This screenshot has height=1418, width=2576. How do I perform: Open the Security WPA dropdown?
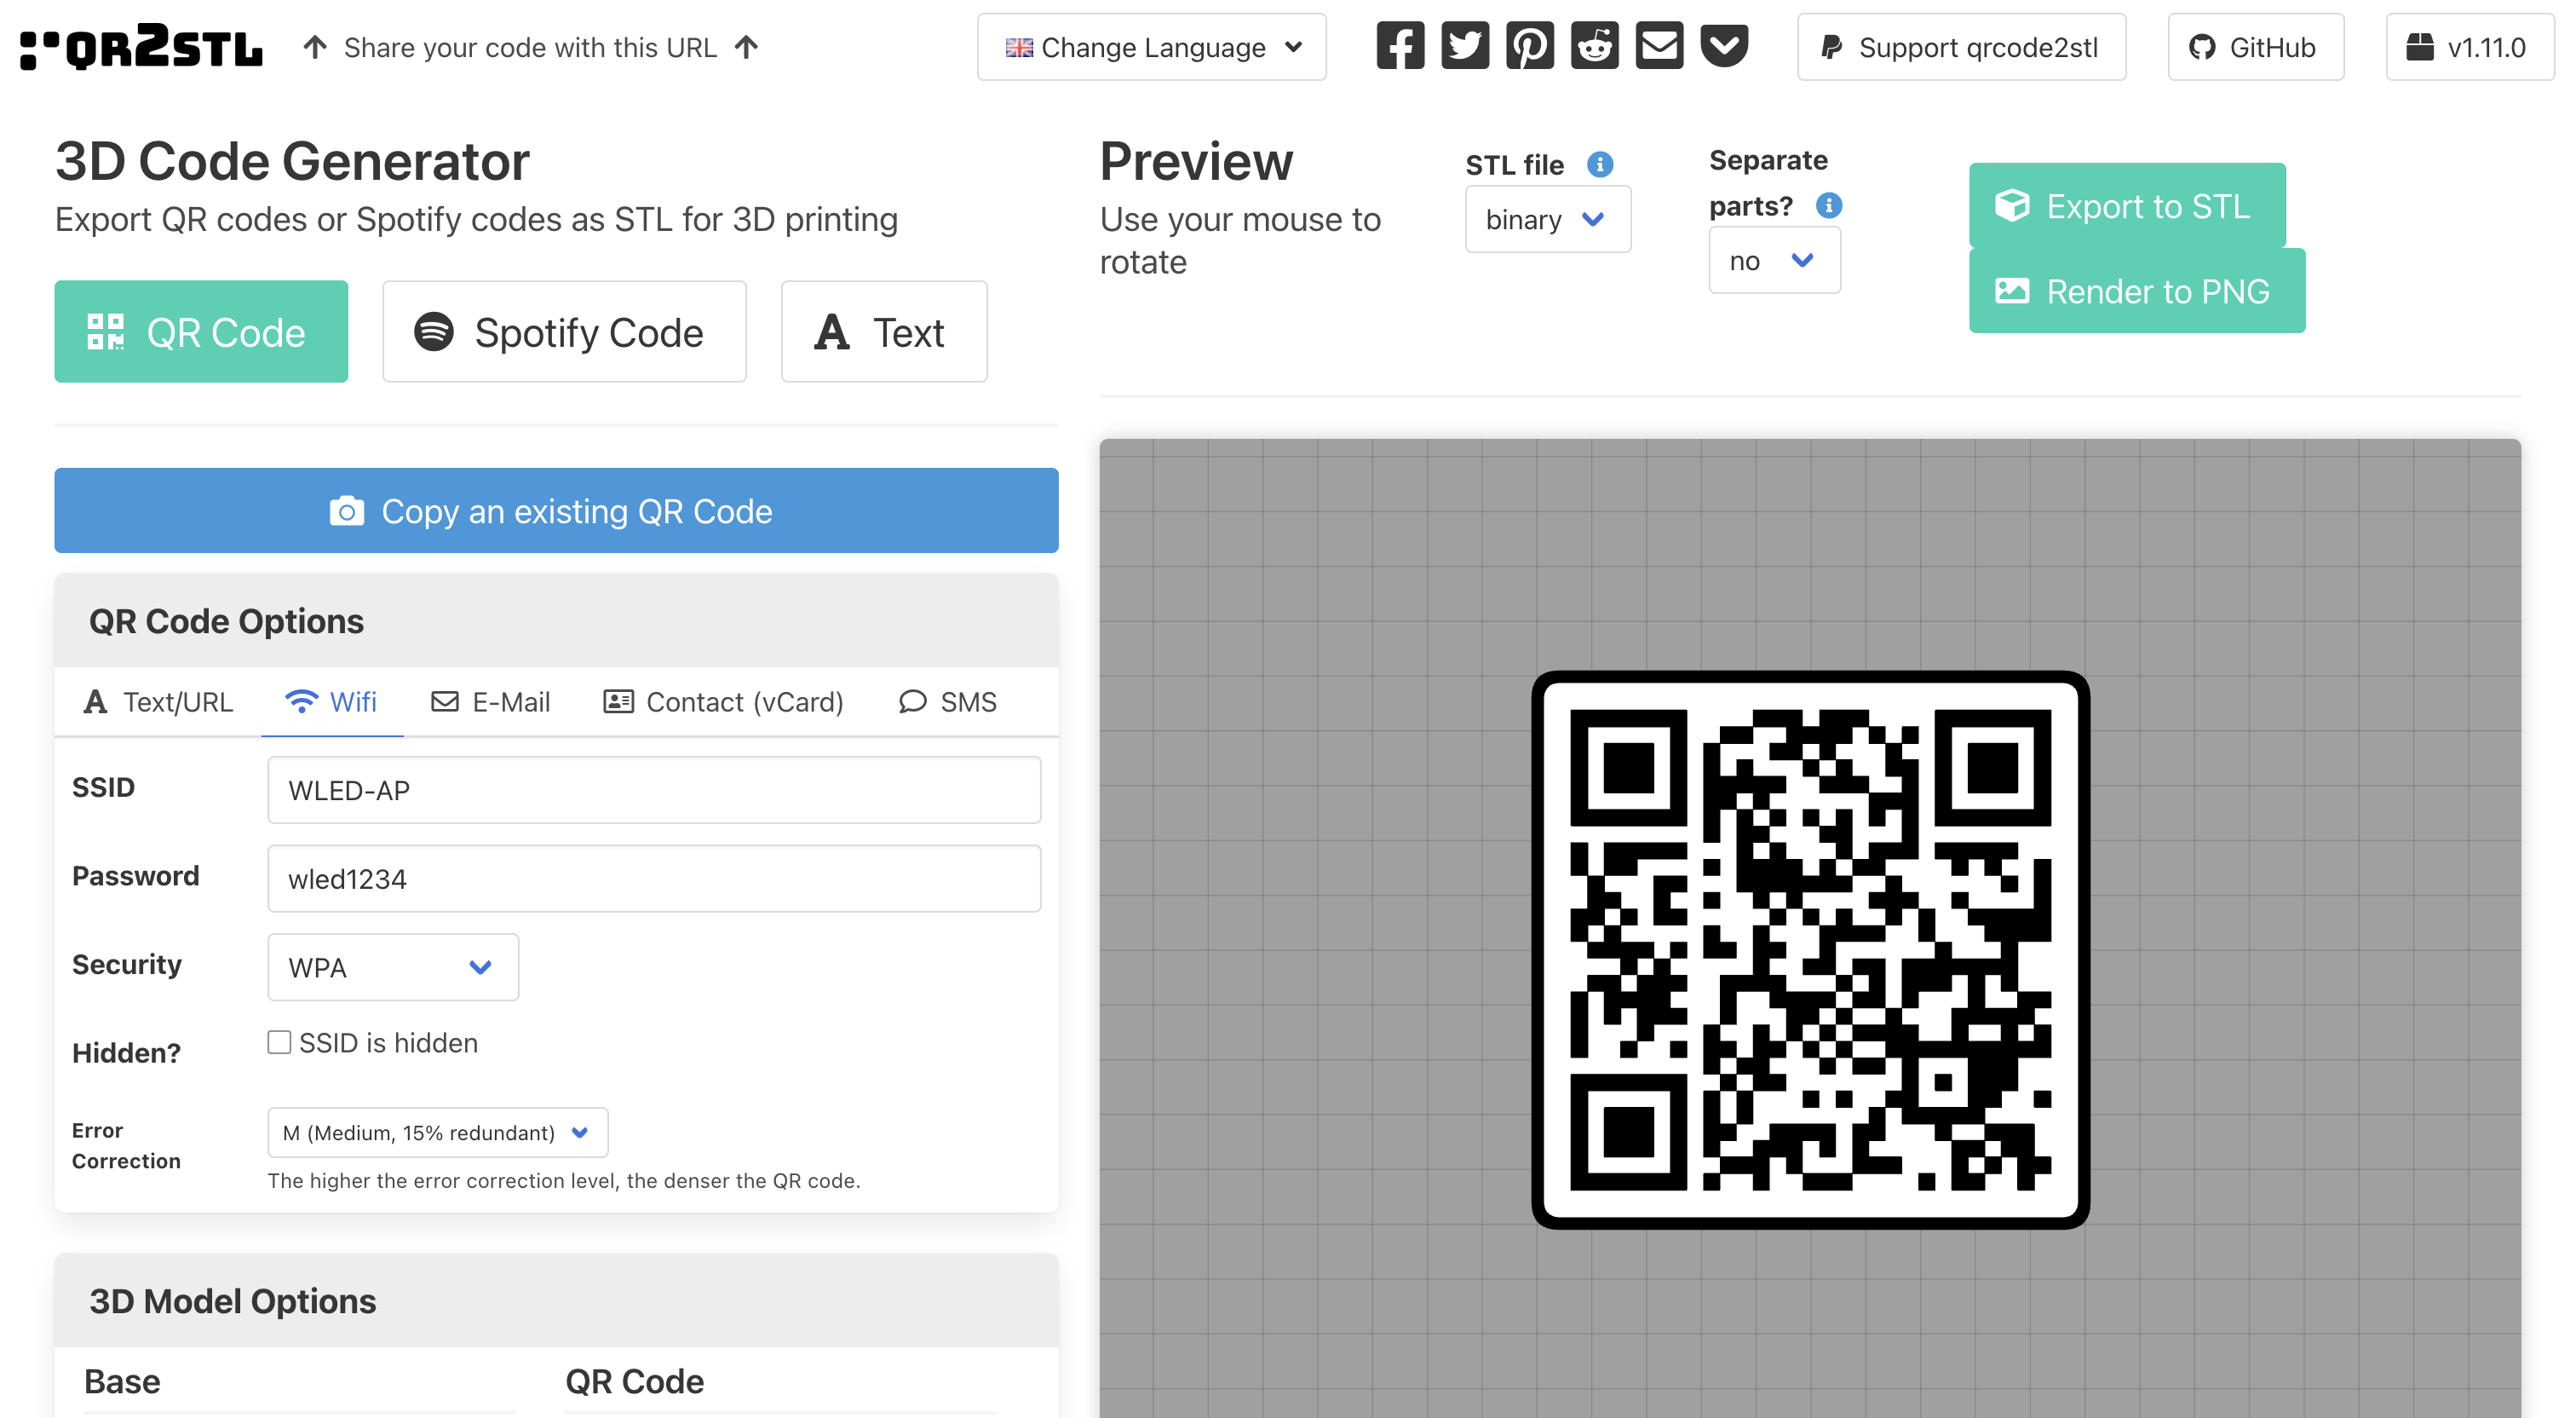392,966
